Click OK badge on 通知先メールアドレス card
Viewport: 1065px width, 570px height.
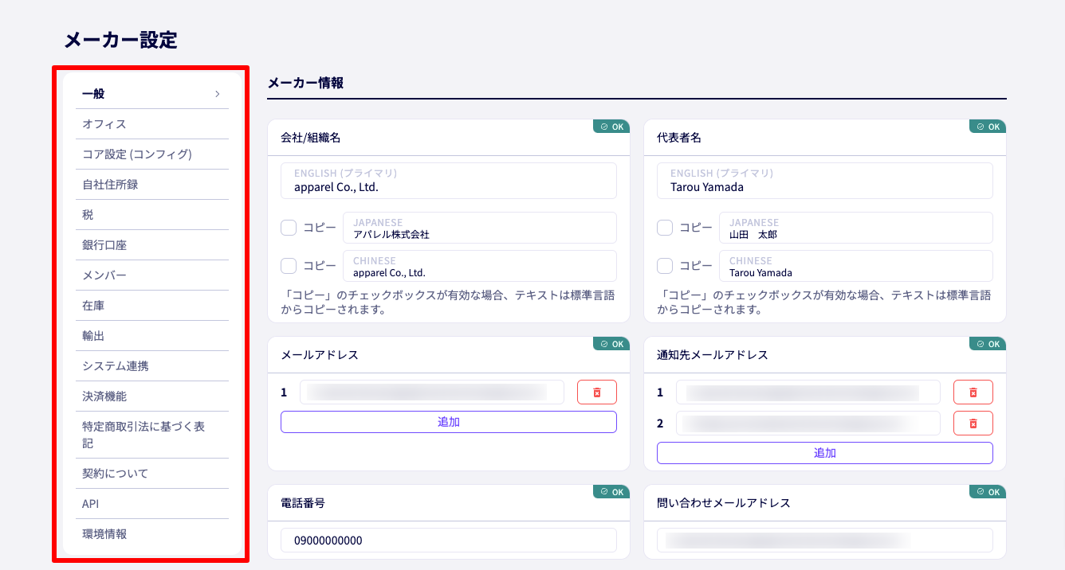click(x=988, y=344)
